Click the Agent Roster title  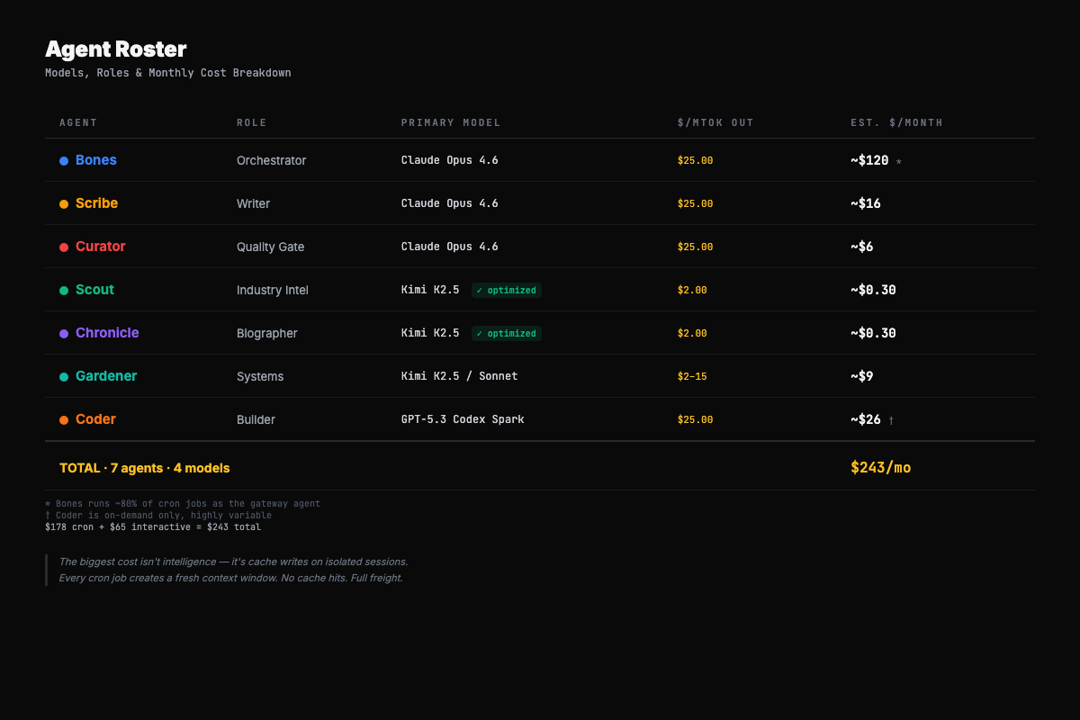coord(116,49)
